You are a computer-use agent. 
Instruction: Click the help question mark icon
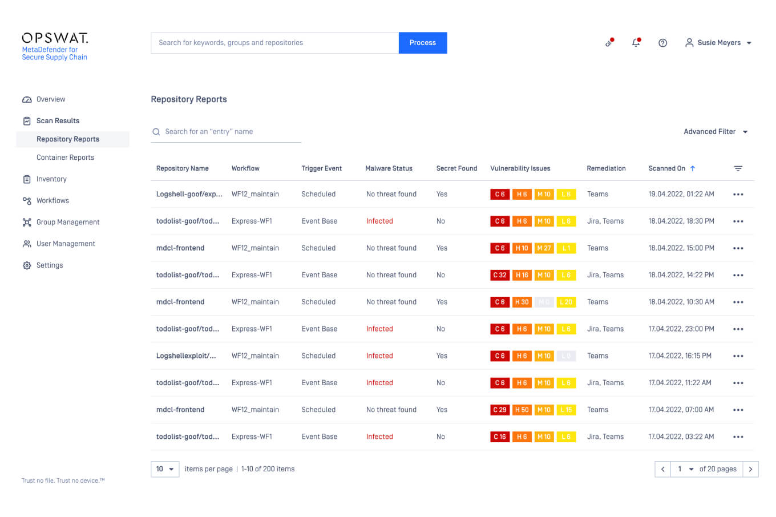(662, 43)
